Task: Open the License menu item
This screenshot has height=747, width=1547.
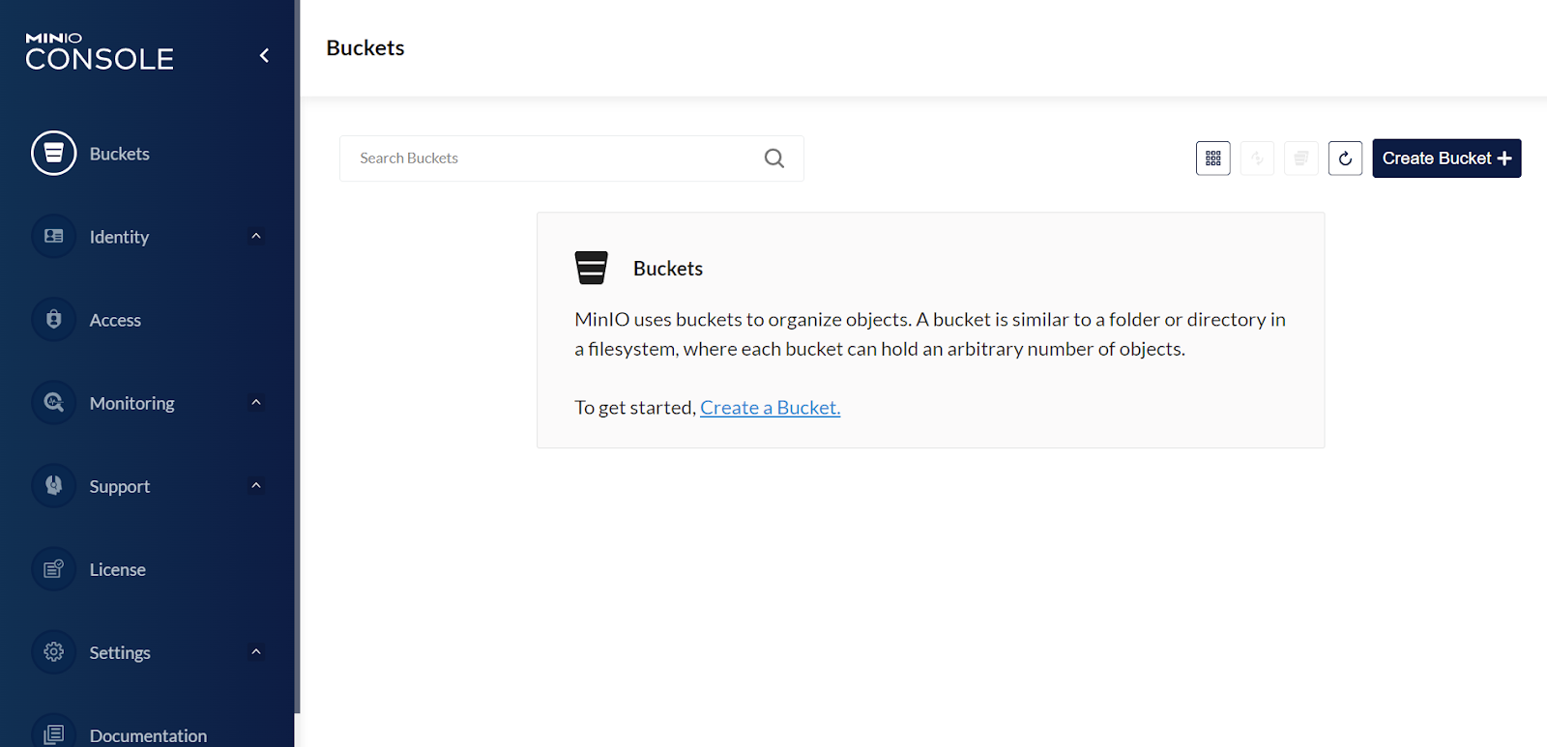Action: pos(118,570)
